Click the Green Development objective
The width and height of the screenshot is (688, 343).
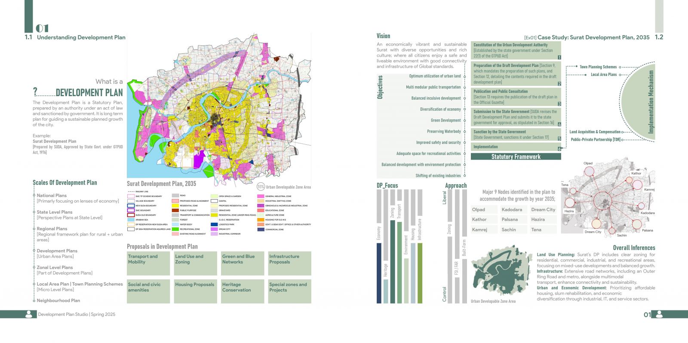[445, 120]
